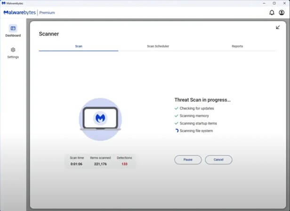
Task: Switch to the Scan Scheduler tab
Action: [x=158, y=46]
